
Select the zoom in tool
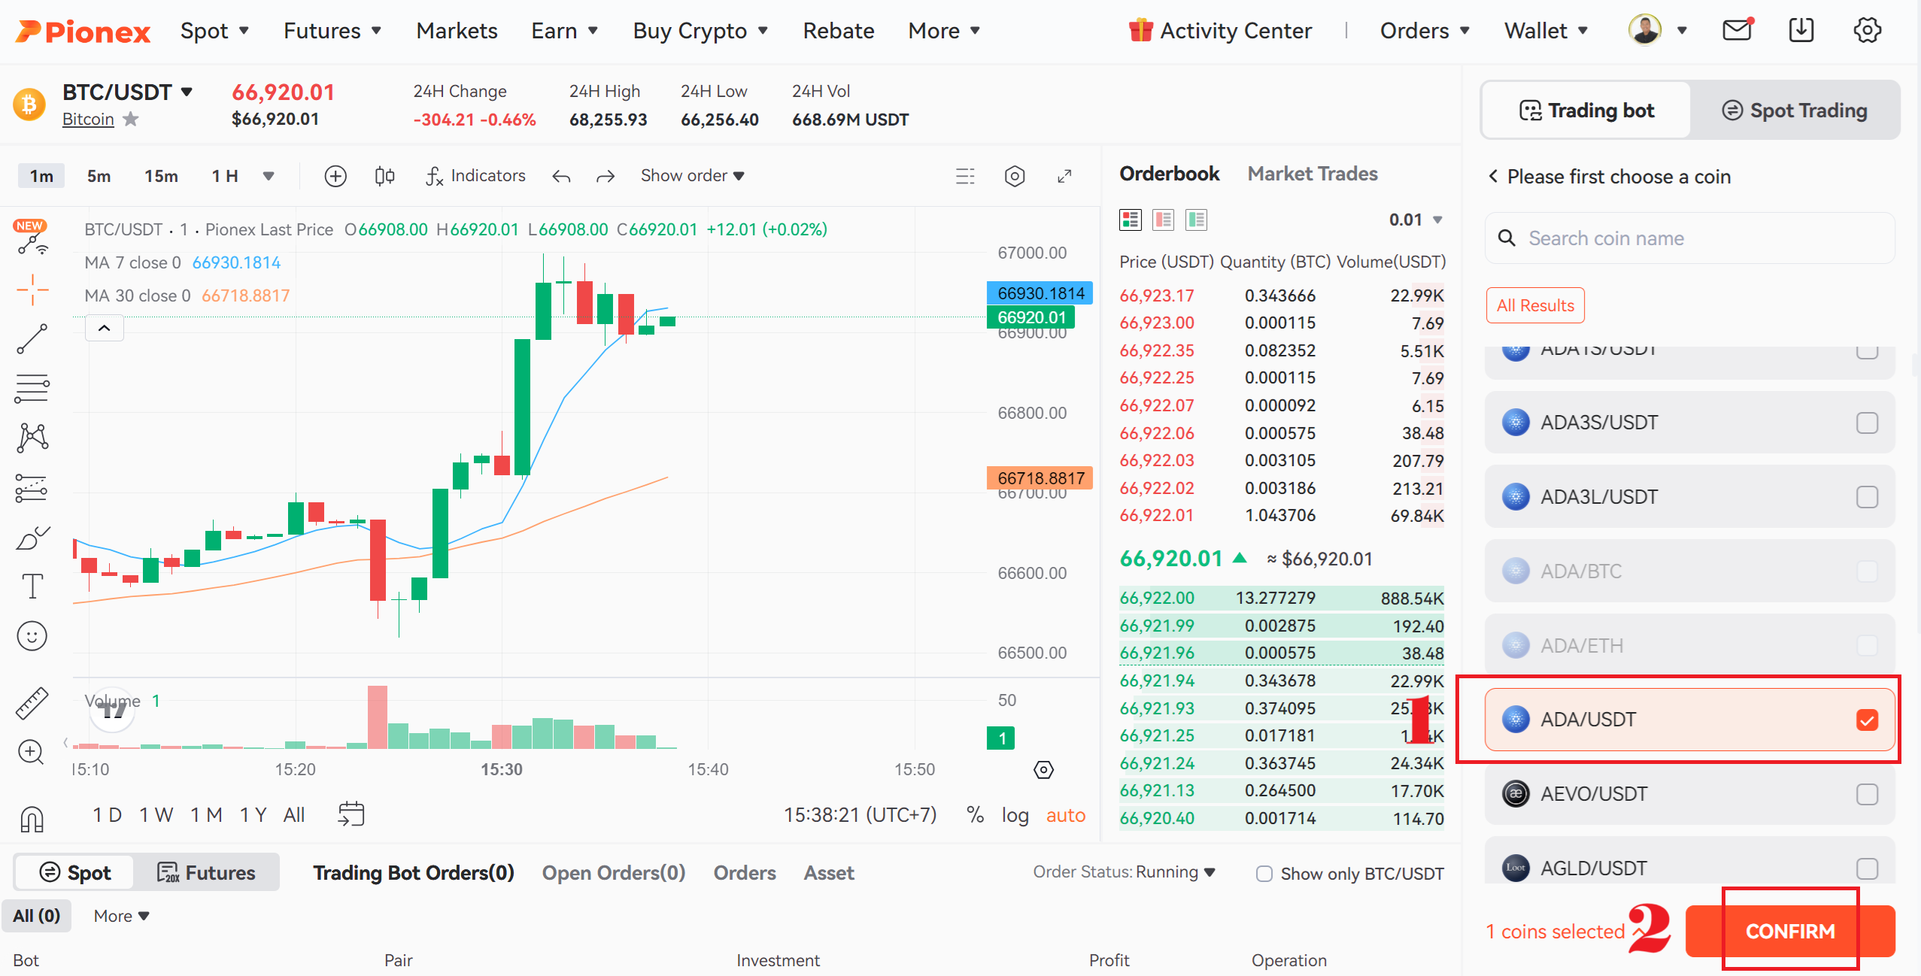coord(31,752)
